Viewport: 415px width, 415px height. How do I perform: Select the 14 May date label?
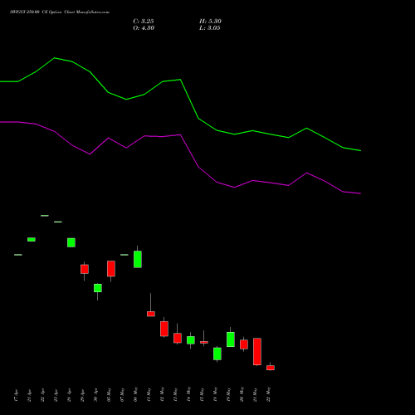click(188, 395)
